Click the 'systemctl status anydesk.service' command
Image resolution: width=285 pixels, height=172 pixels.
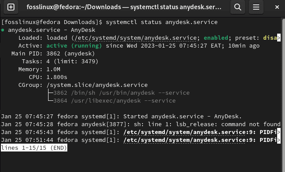point(162,22)
